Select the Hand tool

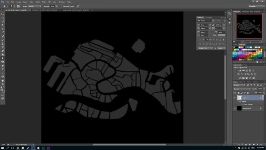(x=2, y=80)
